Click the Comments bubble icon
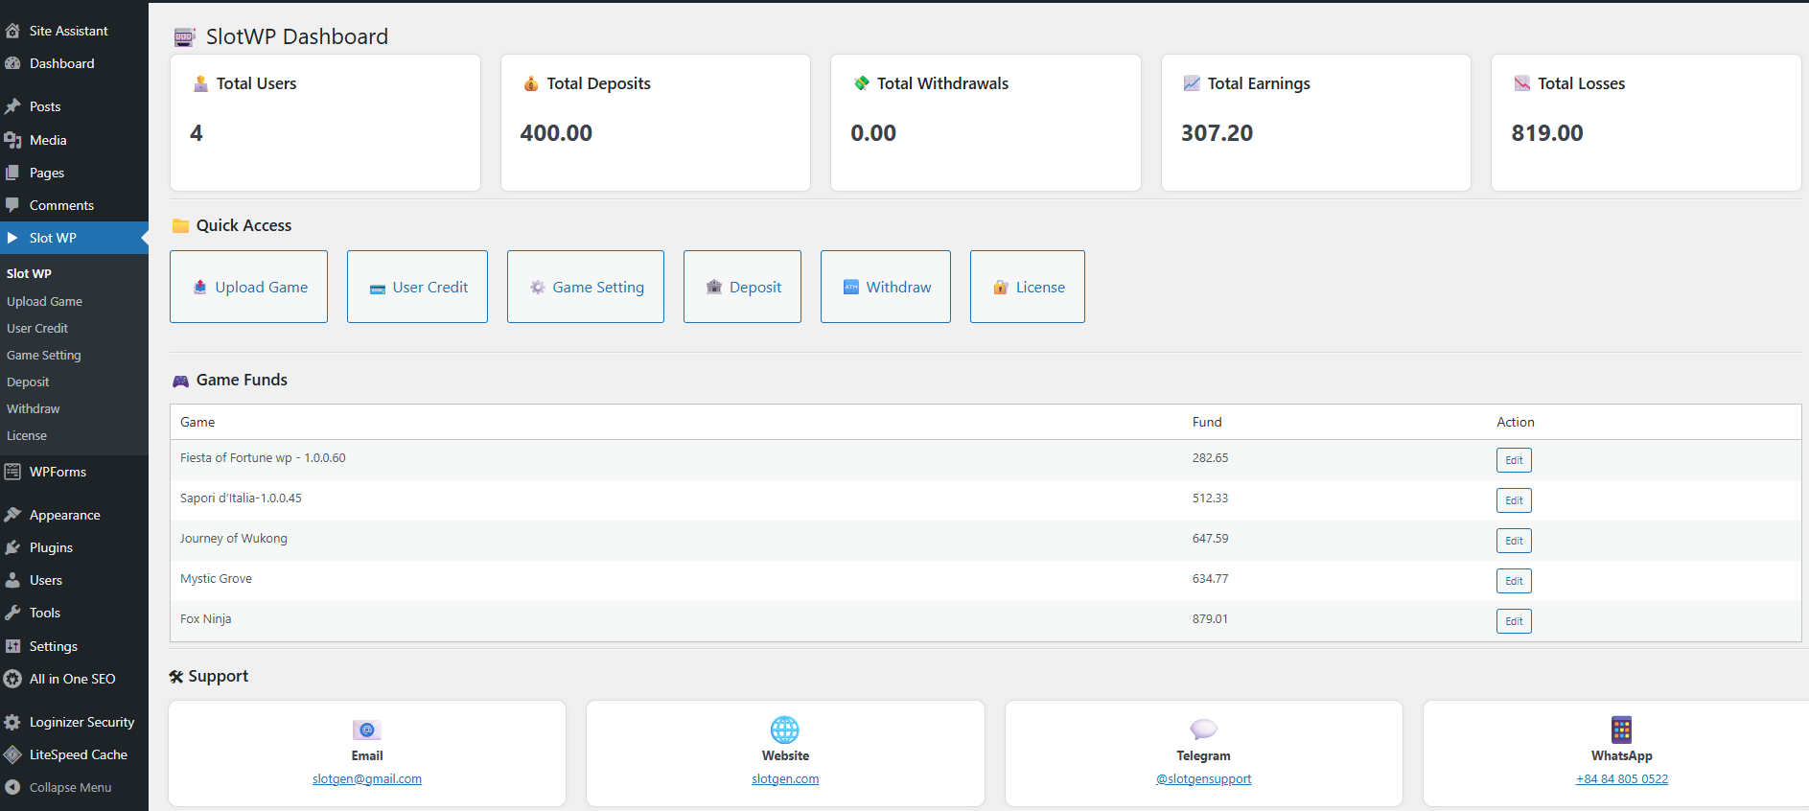 [12, 205]
